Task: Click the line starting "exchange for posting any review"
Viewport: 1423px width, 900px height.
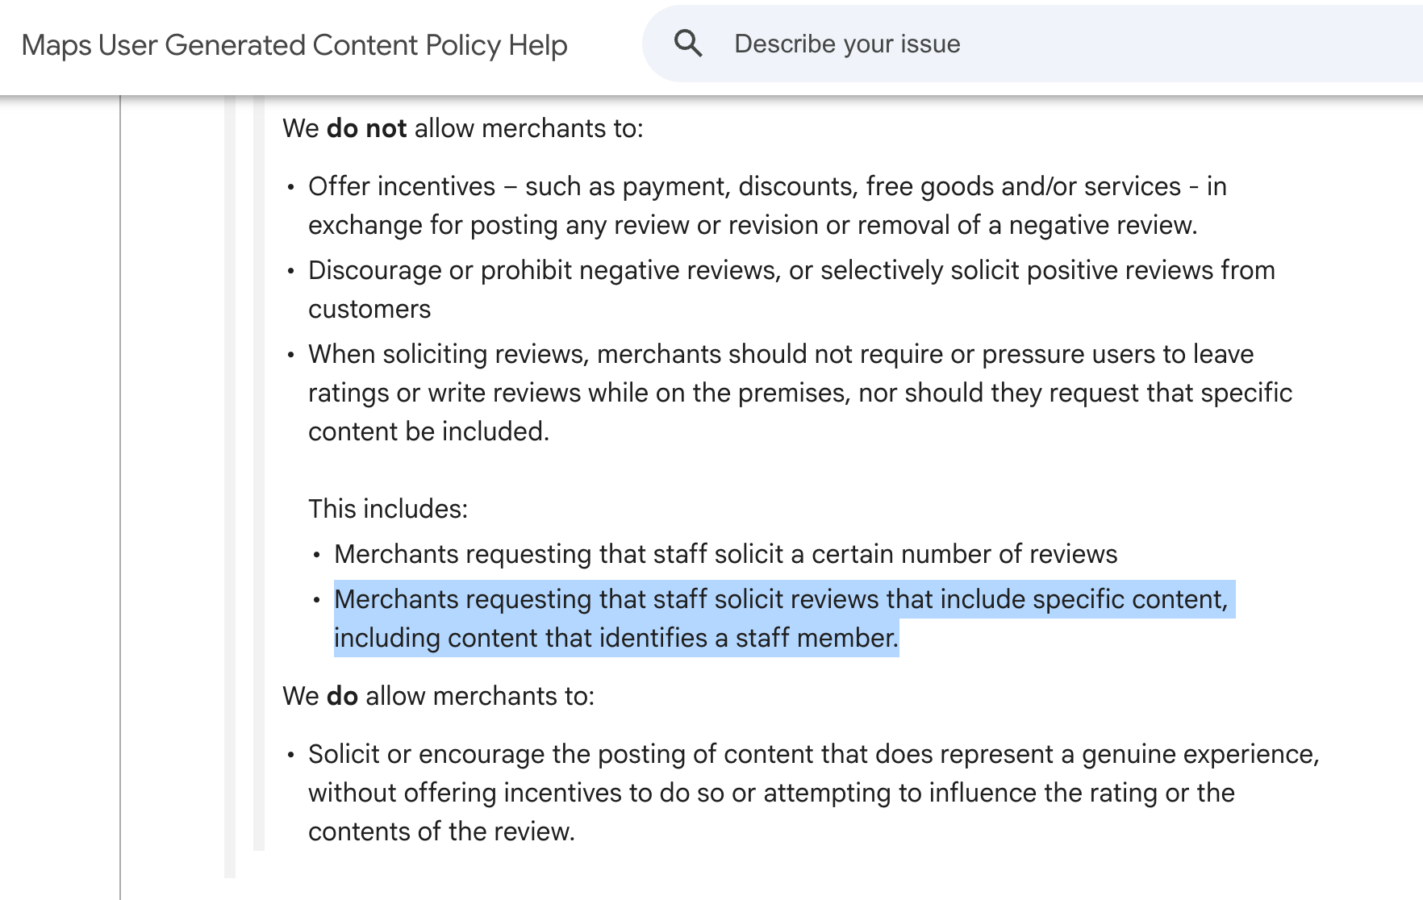Action: tap(752, 225)
